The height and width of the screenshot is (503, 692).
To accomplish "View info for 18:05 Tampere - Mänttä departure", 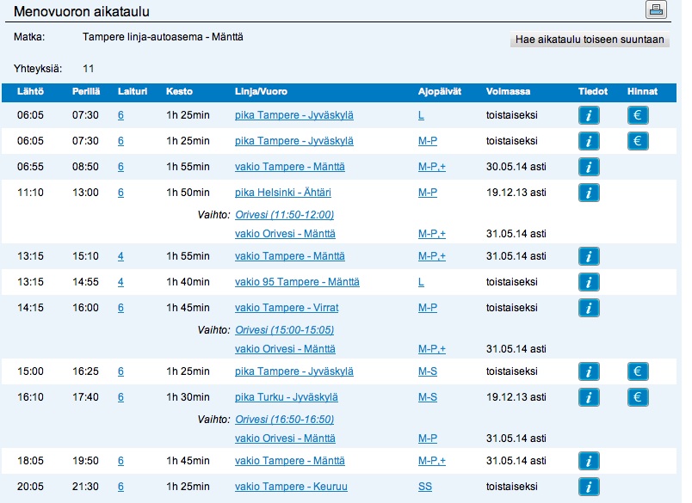I will pos(589,461).
